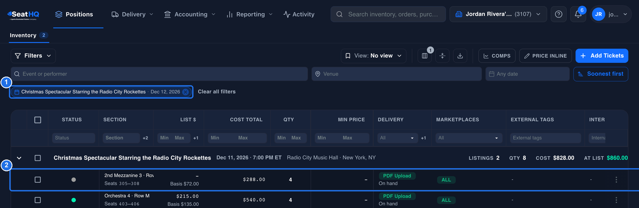Open the Filters dropdown
The width and height of the screenshot is (639, 208).
(x=33, y=56)
